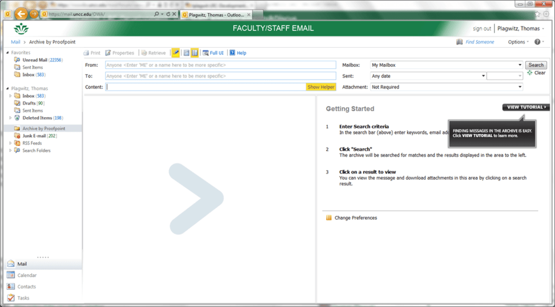This screenshot has width=555, height=307.
Task: Click the VIEW TUTORIAL button
Action: click(x=525, y=107)
